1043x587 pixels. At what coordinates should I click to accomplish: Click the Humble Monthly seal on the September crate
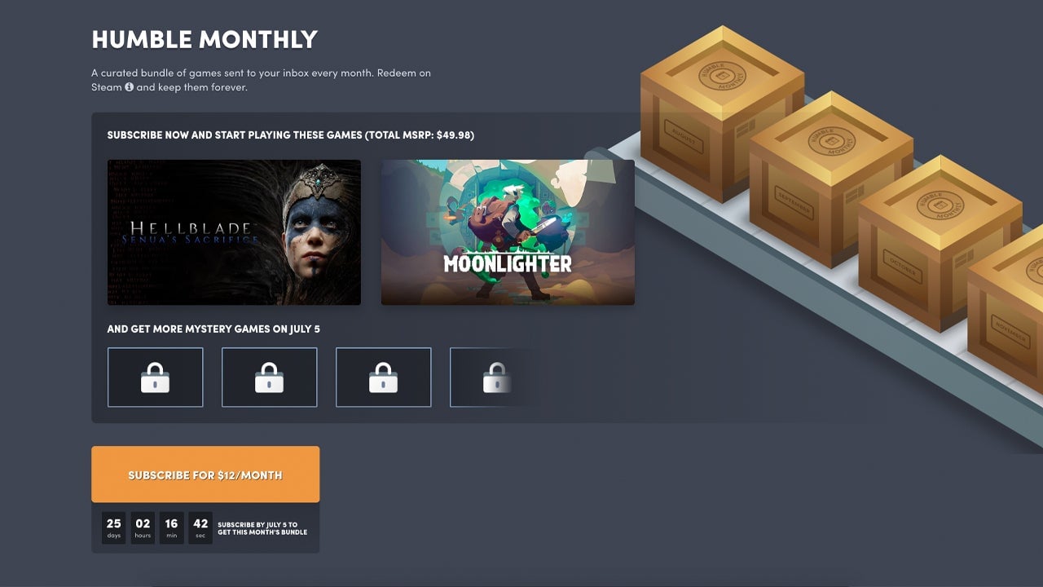coord(831,140)
